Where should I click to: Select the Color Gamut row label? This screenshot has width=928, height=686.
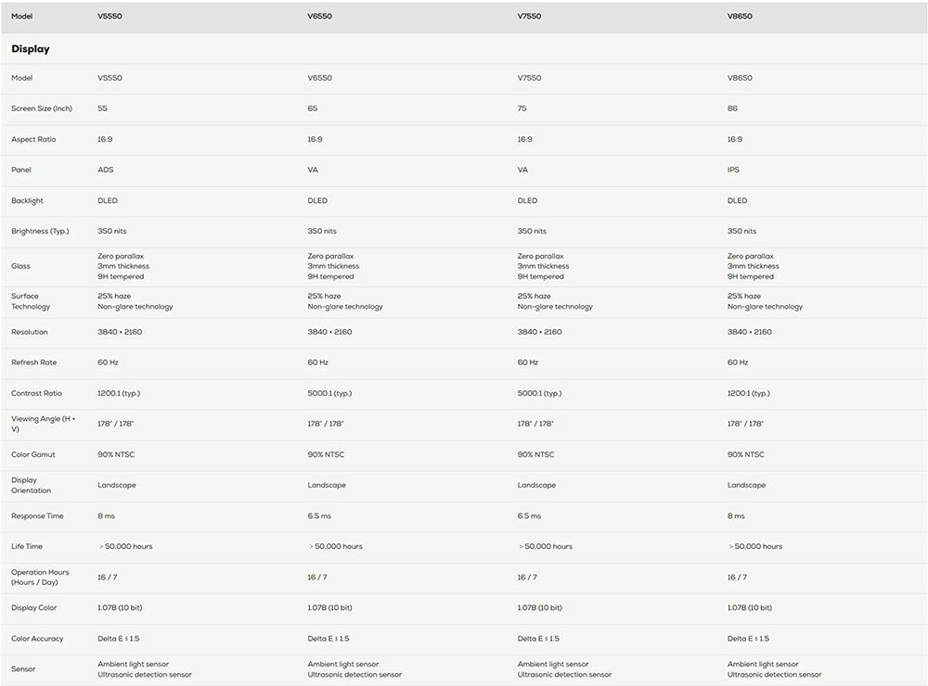33,455
